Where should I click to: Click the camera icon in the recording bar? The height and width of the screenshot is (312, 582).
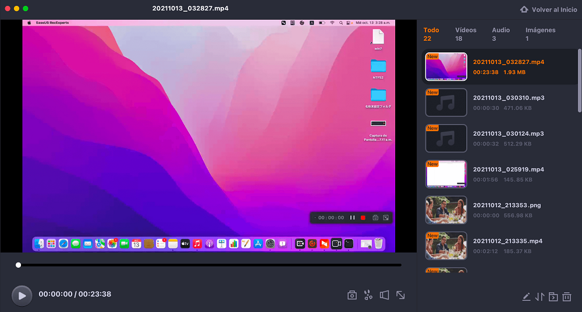point(375,218)
